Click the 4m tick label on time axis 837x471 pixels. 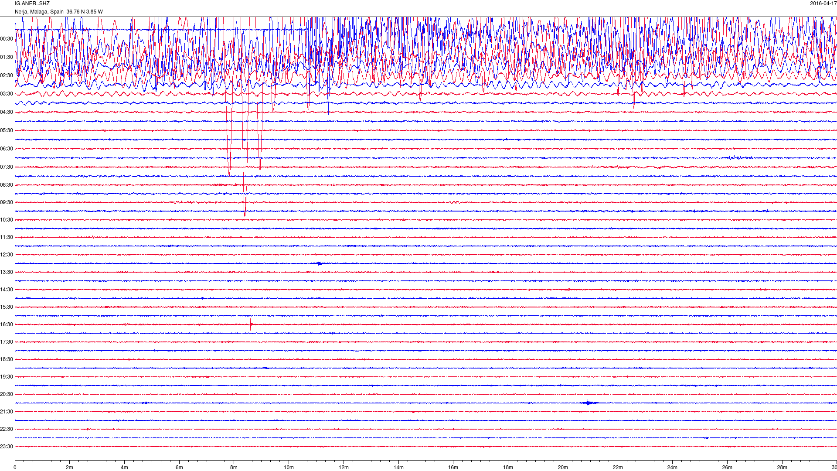[x=124, y=468]
